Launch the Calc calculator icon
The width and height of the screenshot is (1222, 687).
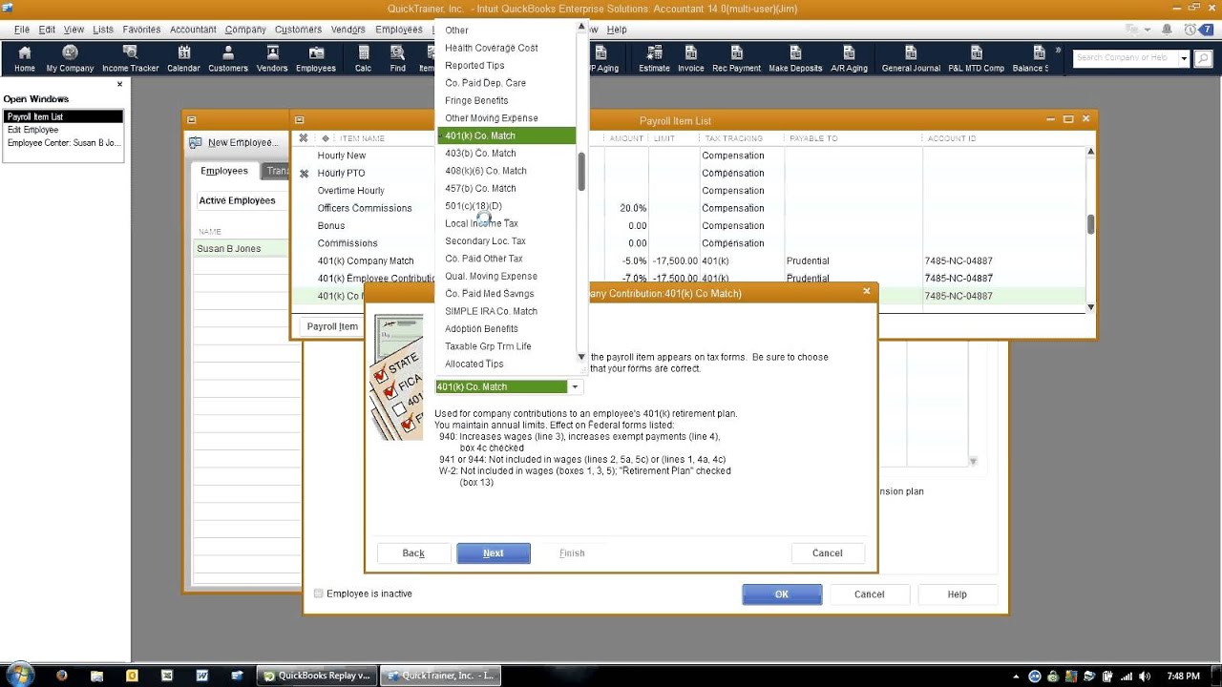click(x=363, y=58)
